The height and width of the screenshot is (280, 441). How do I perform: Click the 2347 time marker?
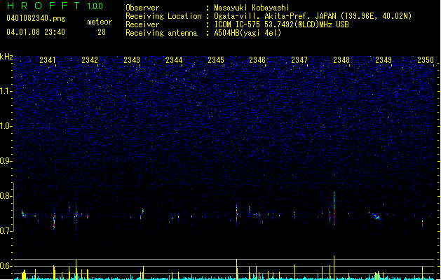[x=299, y=59]
